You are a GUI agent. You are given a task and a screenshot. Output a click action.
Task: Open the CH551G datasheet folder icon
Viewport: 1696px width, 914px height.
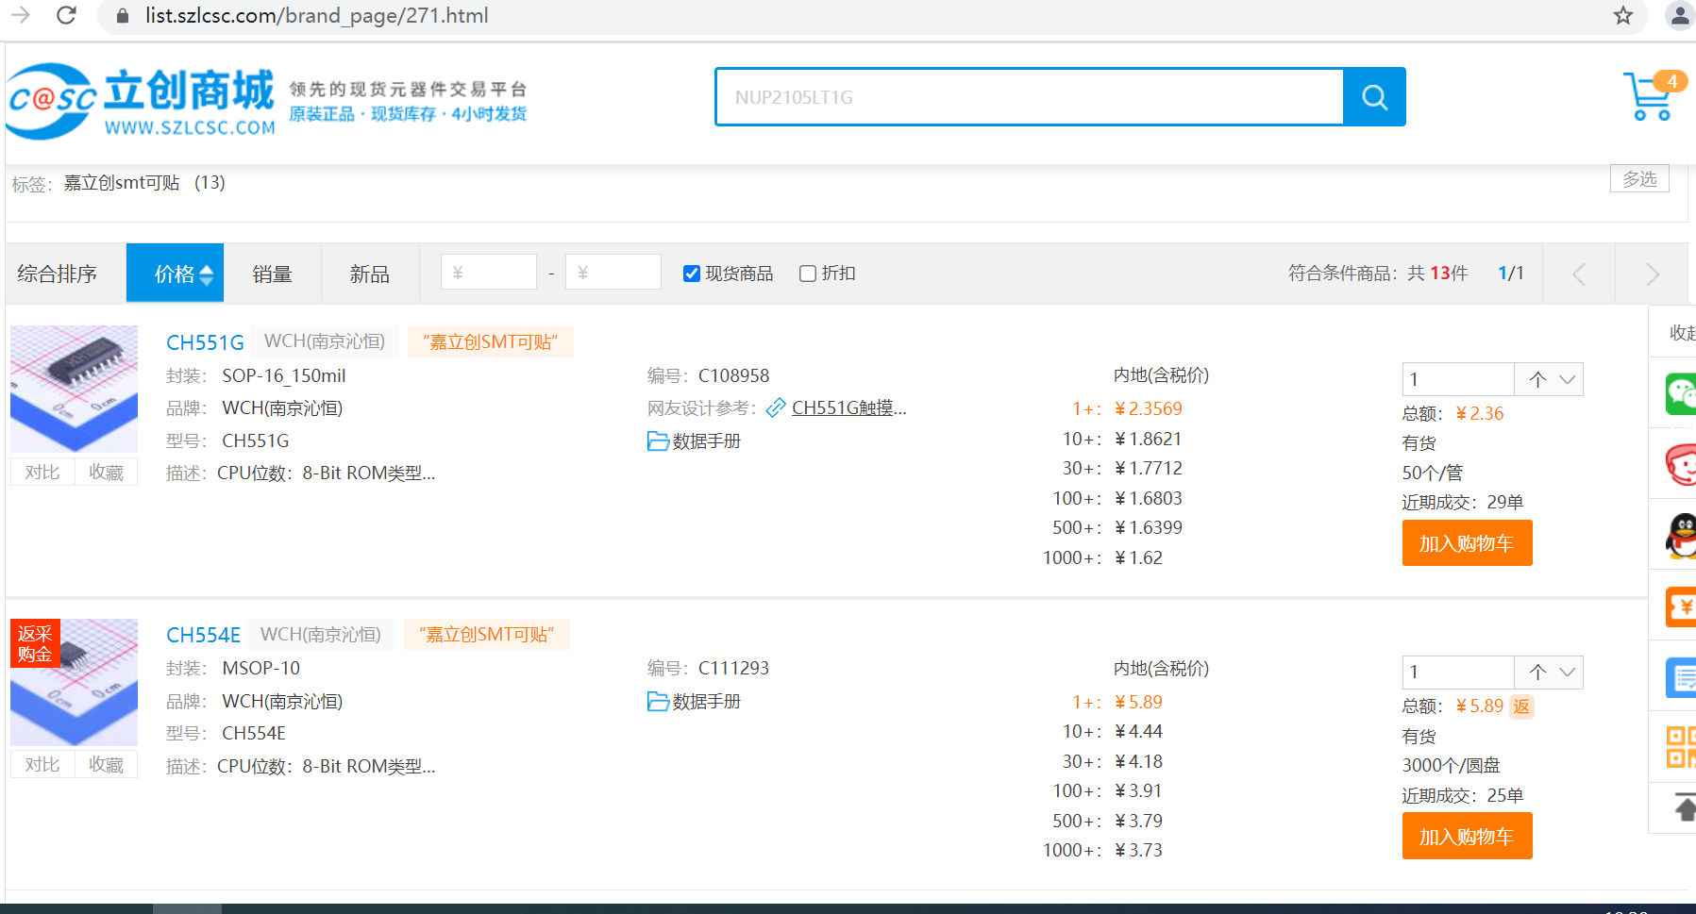click(658, 440)
